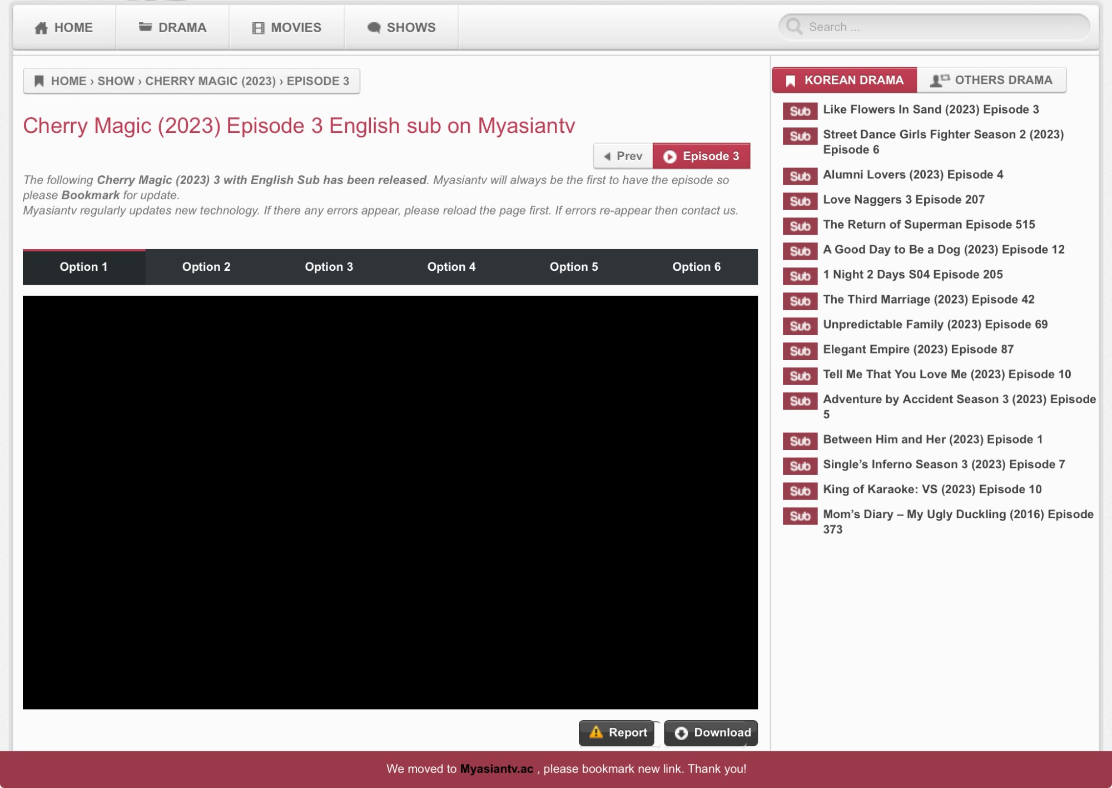The image size is (1112, 788).
Task: Click the magnifier search icon
Action: pos(795,27)
